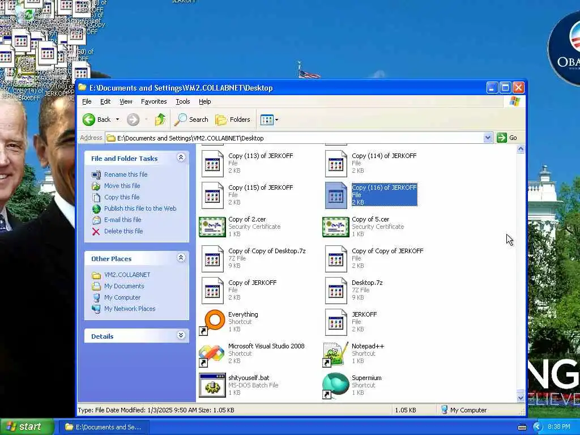
Task: Collapse the Other Places panel
Action: point(181,258)
